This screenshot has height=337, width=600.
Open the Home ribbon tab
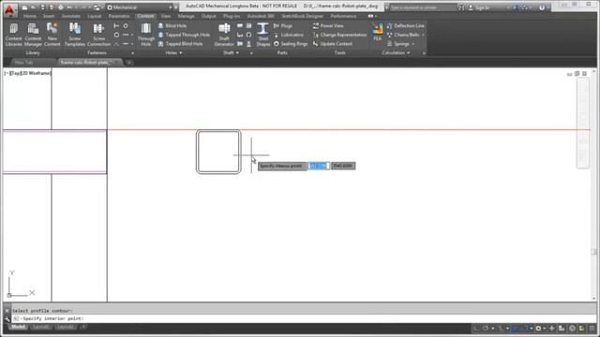30,16
